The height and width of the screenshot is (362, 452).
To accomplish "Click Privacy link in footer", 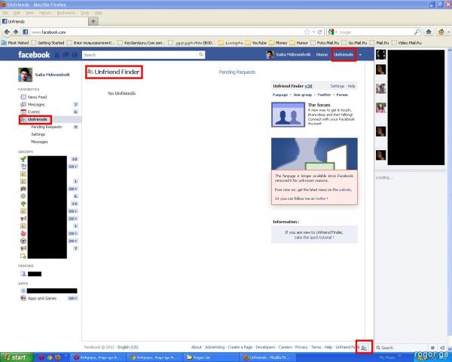I will tap(301, 347).
